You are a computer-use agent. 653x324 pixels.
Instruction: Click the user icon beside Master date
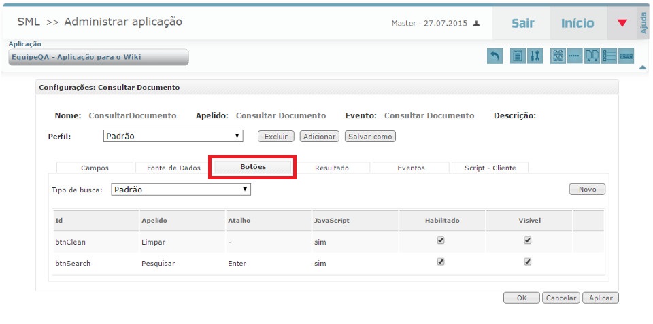pos(477,24)
